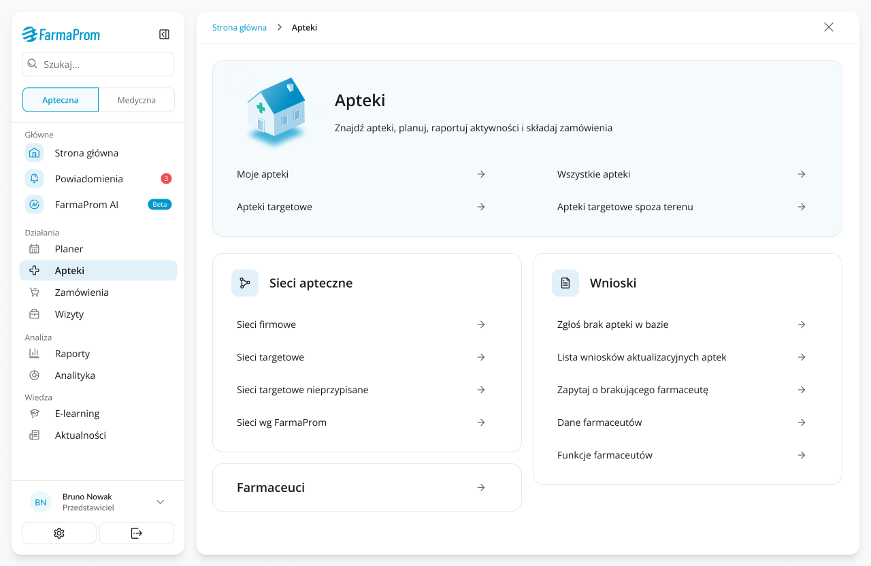Screen dimensions: 871x566
Task: Click the Apteki cross icon in sidebar
Action: [x=34, y=271]
